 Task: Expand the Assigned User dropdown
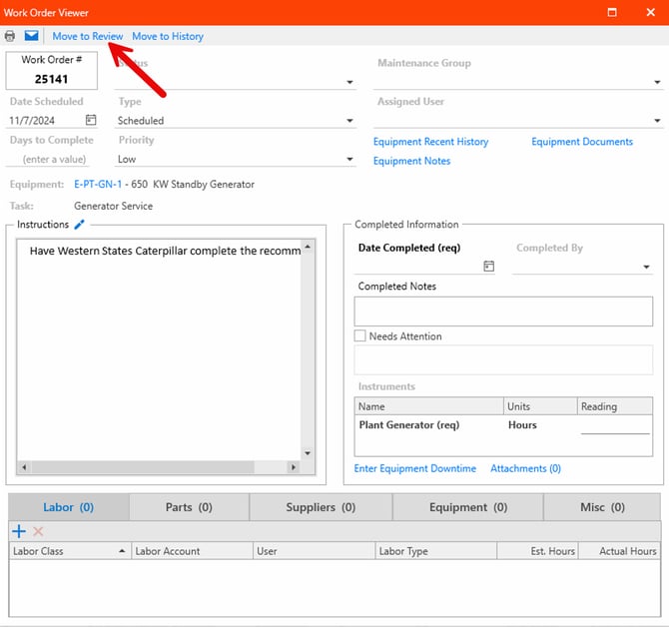(657, 121)
